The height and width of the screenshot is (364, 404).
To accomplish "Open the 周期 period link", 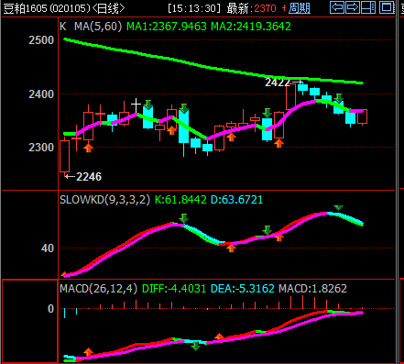I will pos(300,8).
